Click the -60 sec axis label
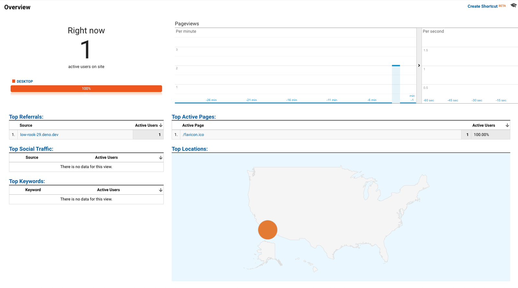The height and width of the screenshot is (288, 518). (429, 100)
